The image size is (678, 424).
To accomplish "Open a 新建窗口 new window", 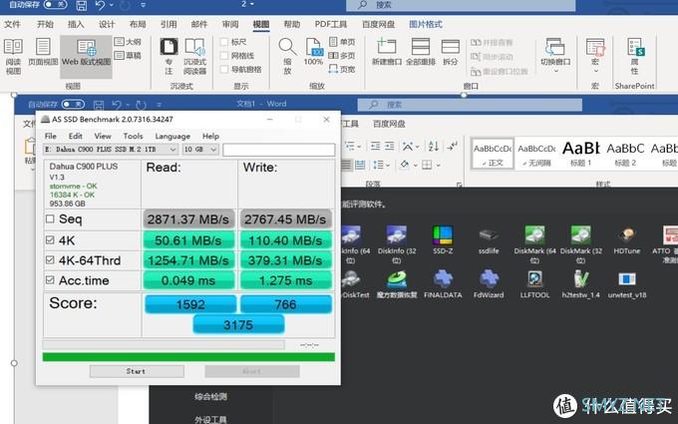I will 387,52.
